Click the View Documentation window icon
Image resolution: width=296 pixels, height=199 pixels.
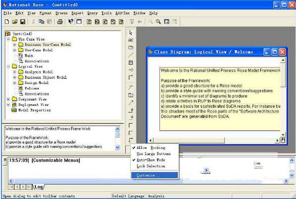point(79,22)
